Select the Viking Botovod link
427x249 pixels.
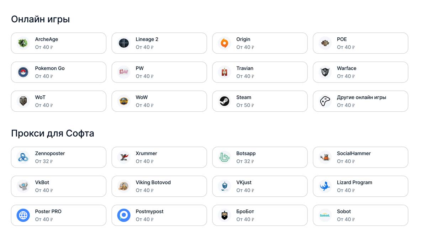pyautogui.click(x=159, y=186)
